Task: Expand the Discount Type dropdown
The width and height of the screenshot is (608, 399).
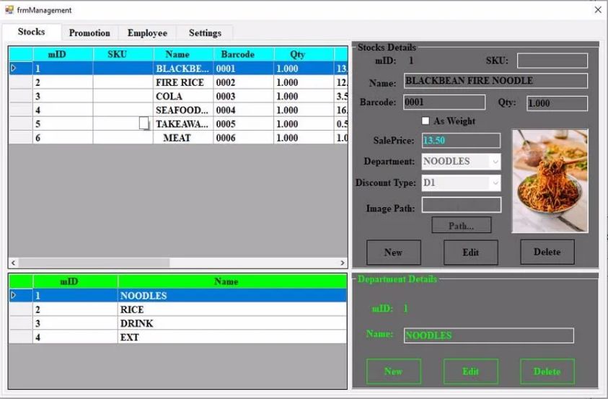Action: tap(495, 183)
